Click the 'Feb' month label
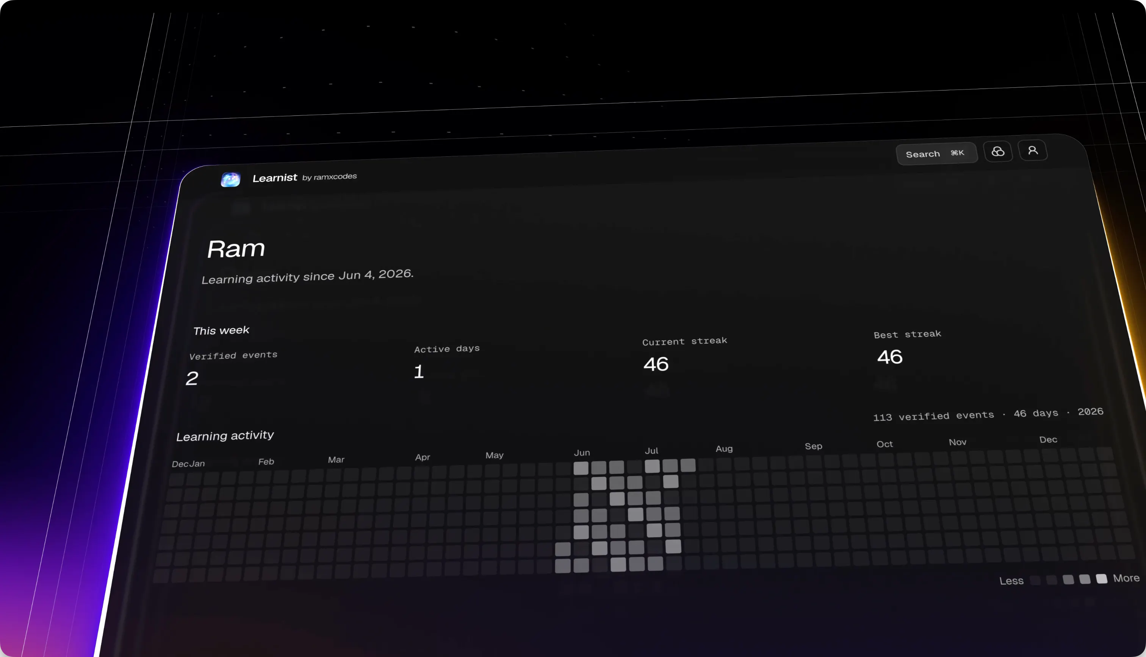This screenshot has width=1146, height=657. click(266, 462)
